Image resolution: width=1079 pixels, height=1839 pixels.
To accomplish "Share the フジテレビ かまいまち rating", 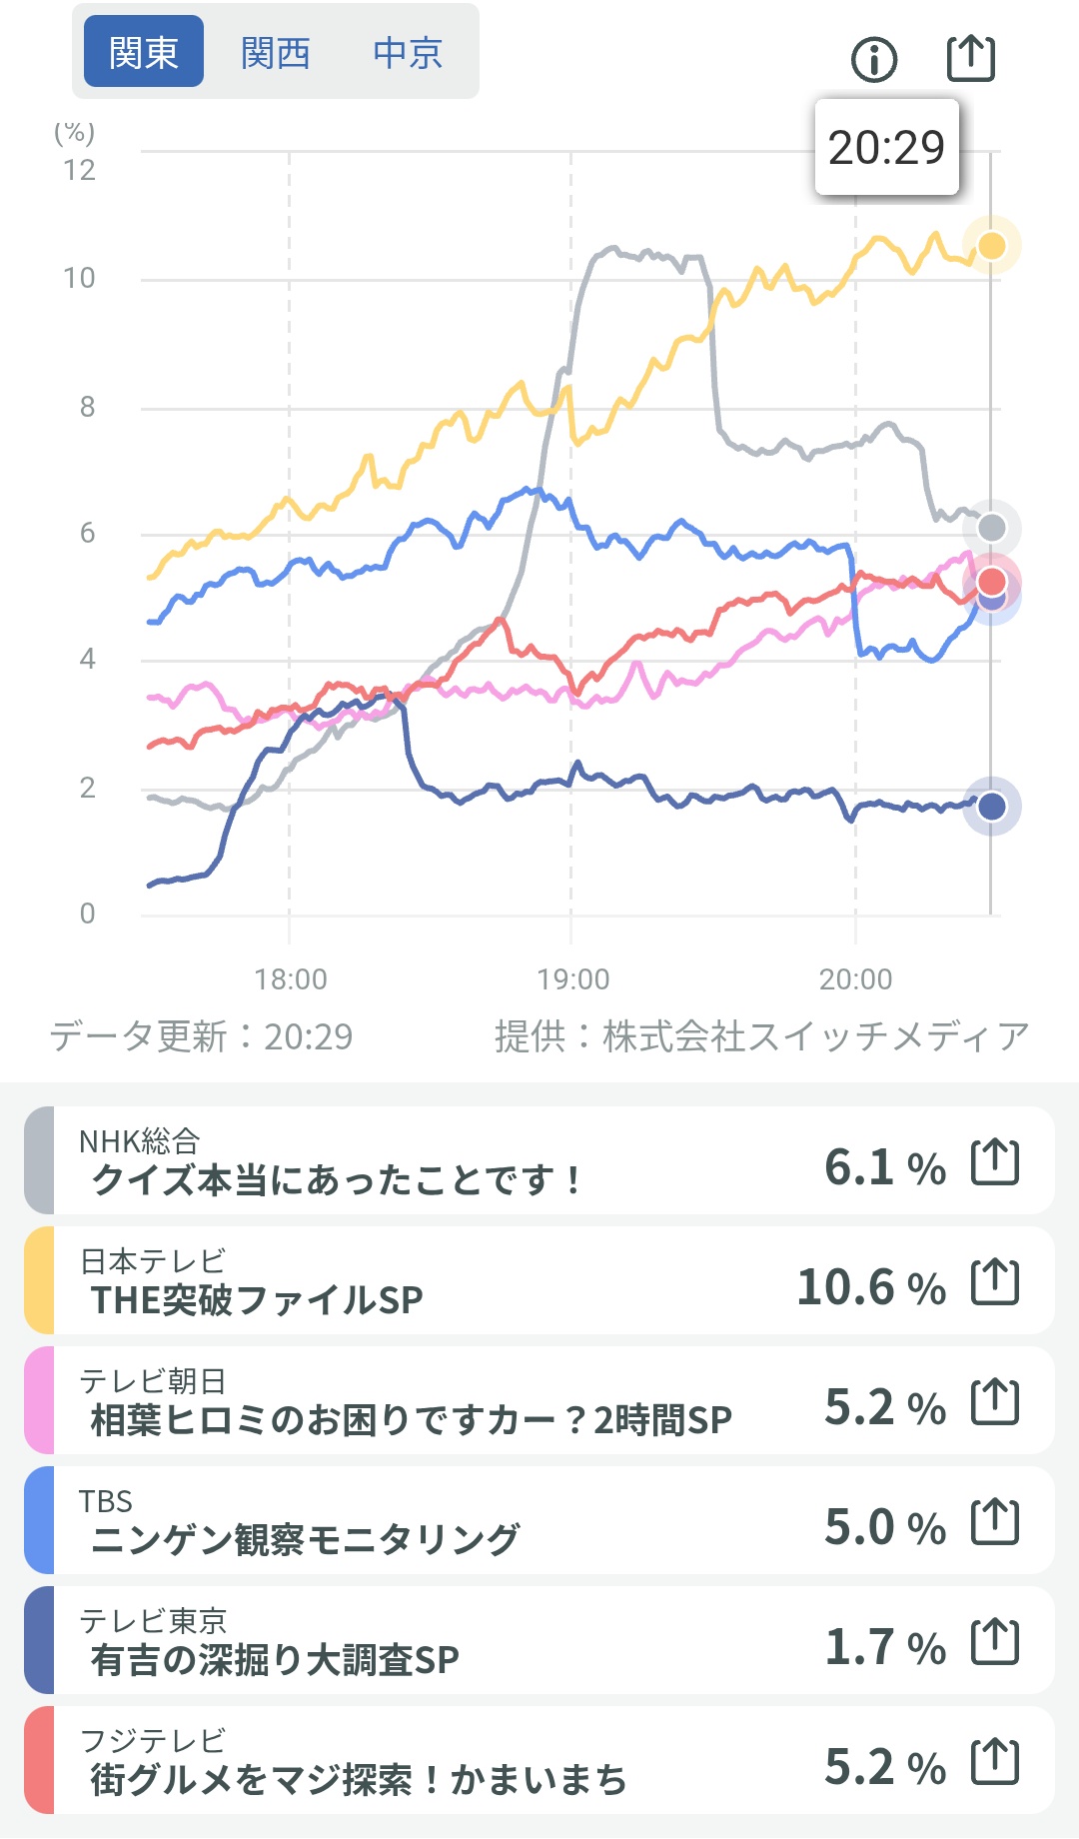I will pos(995,1762).
